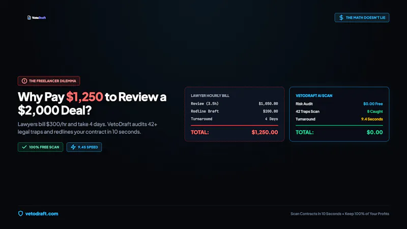Click the The Math Doesn't Lie badge
The image size is (407, 229).
362,18
